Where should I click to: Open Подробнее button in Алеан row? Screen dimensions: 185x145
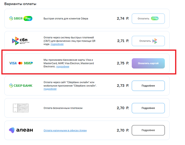coord(148,130)
